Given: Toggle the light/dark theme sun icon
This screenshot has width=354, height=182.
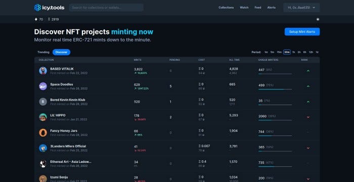Looking at the screenshot, I should click(318, 19).
